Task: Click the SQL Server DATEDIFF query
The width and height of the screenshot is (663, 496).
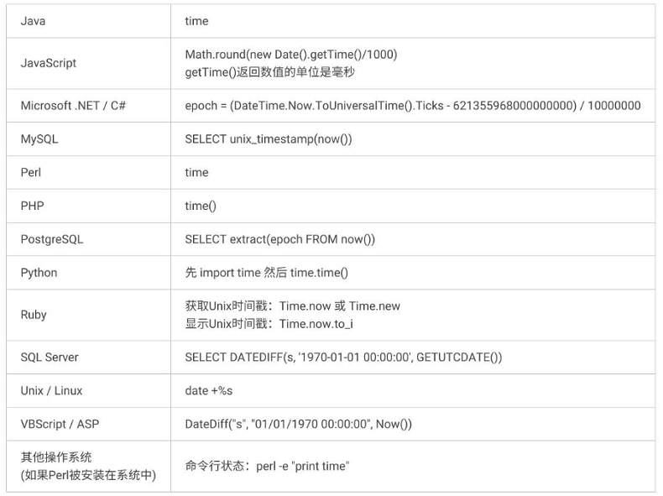Action: [343, 358]
